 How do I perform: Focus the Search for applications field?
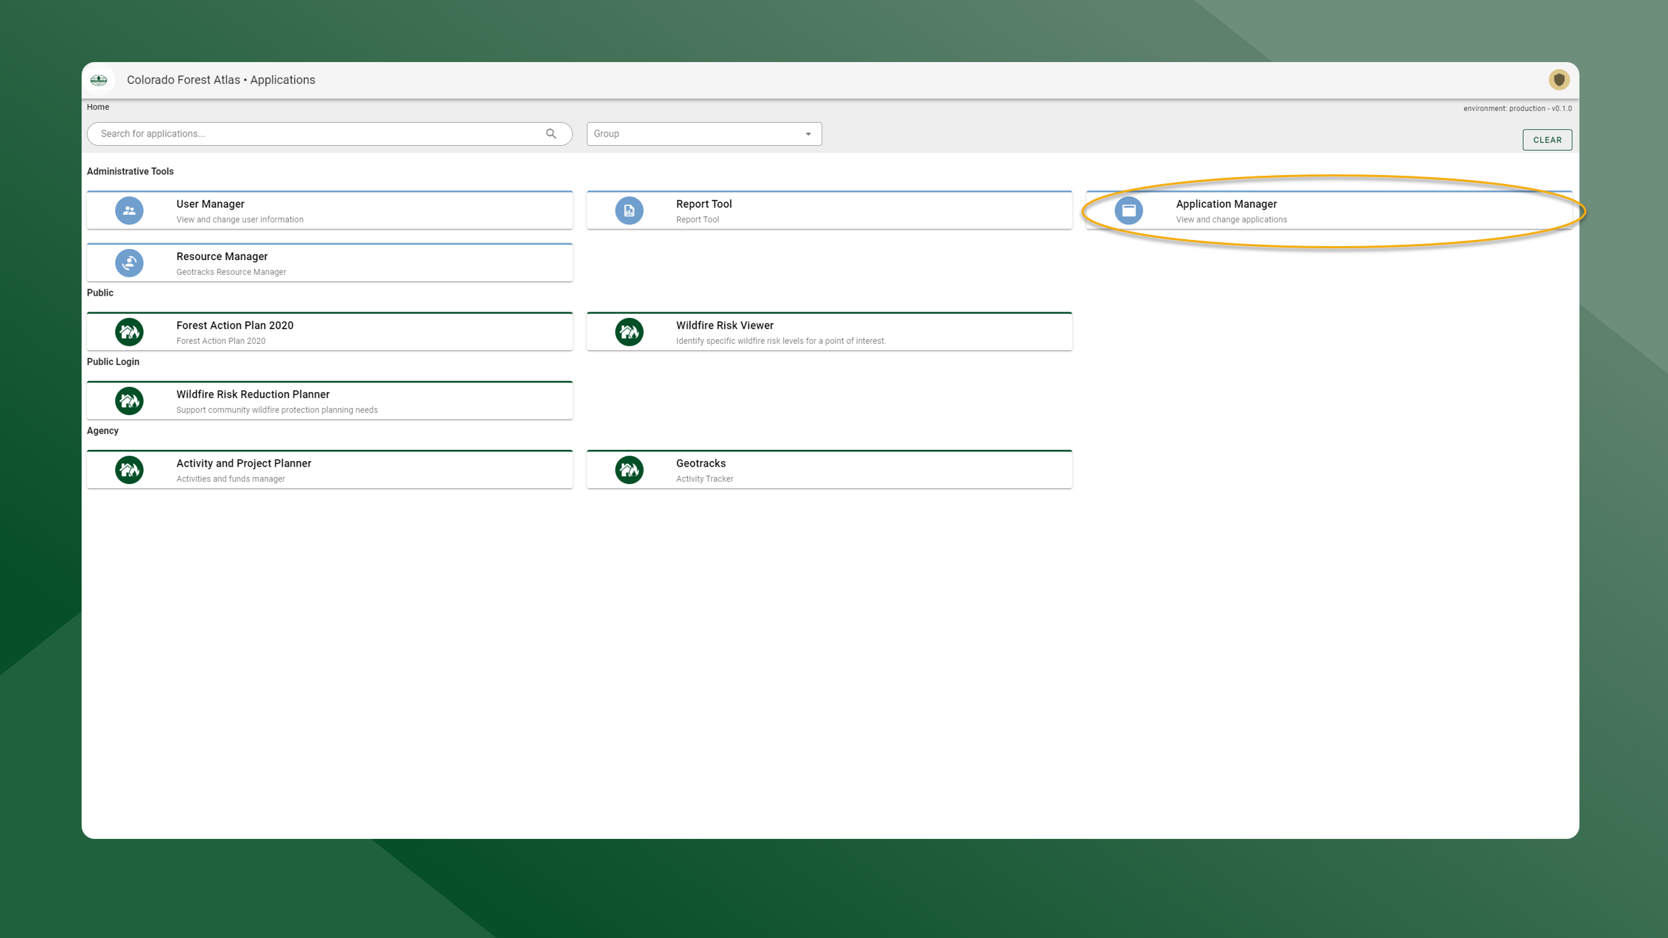(x=330, y=134)
